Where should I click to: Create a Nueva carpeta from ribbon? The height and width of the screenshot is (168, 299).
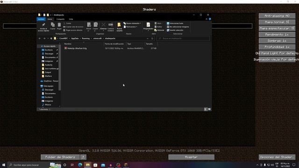(x=119, y=27)
